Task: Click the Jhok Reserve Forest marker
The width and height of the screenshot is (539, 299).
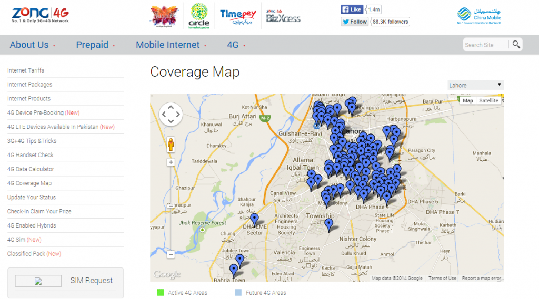Action: click(203, 230)
